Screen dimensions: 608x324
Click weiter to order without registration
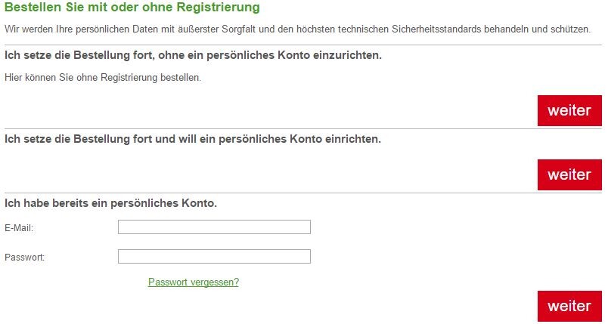569,110
